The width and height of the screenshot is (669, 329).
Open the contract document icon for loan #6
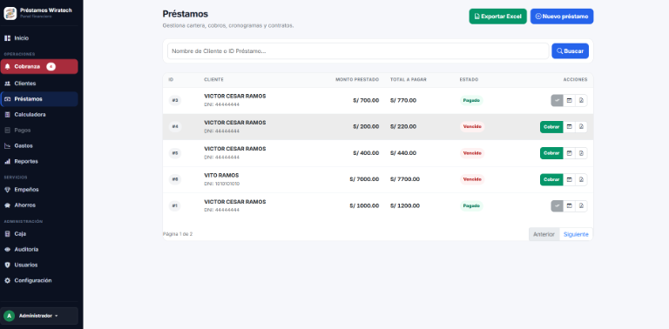point(581,180)
